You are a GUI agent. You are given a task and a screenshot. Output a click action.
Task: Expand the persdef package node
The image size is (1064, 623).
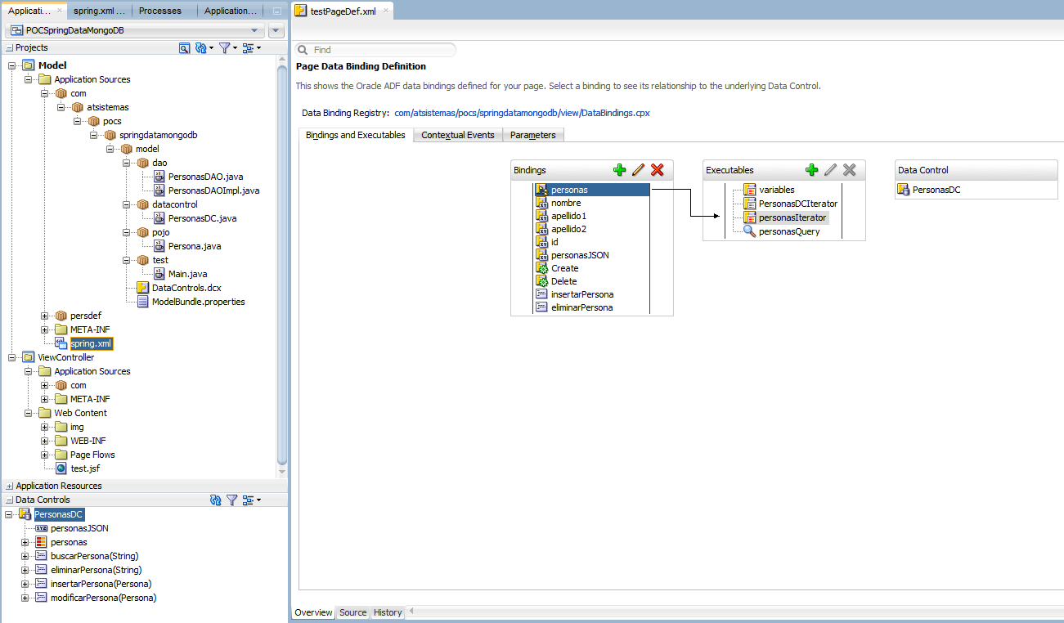pyautogui.click(x=45, y=316)
